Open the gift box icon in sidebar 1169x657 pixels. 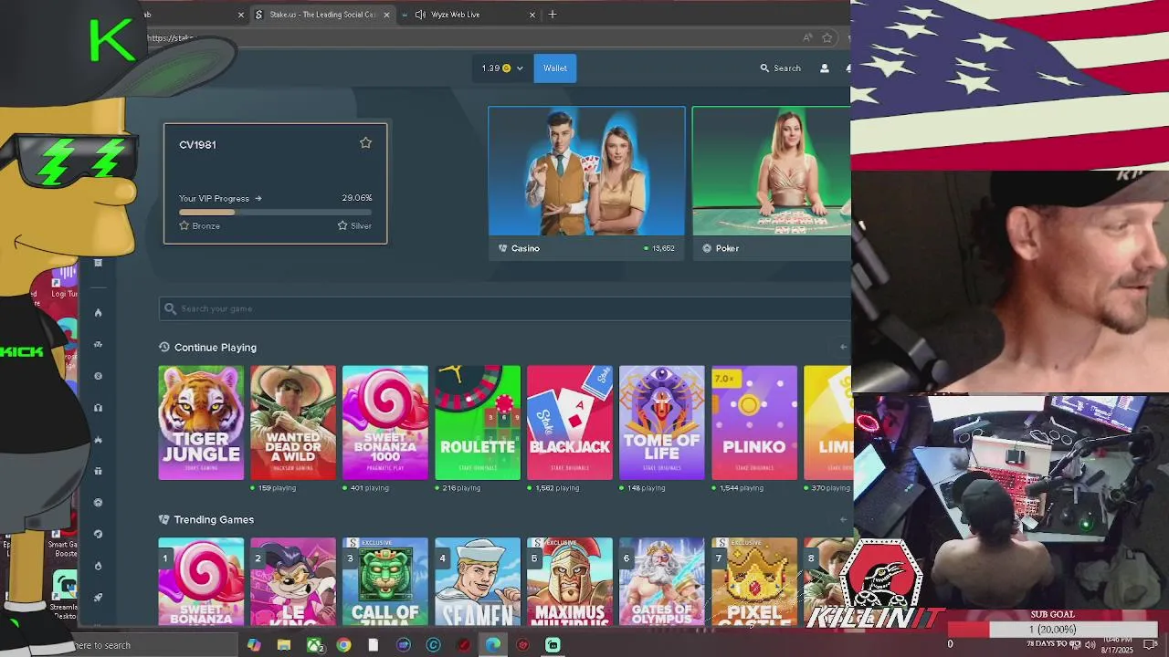click(98, 471)
